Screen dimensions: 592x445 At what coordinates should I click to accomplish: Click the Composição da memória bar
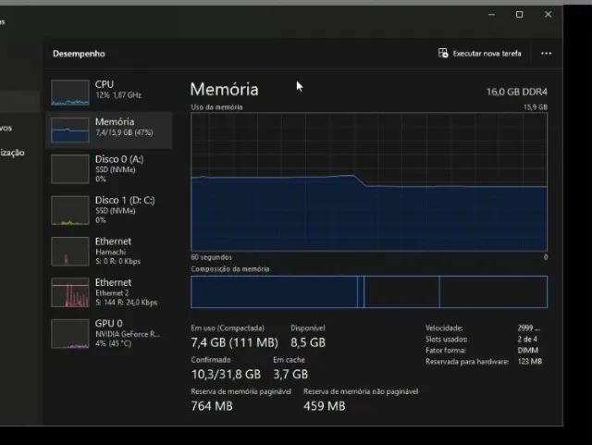369,291
